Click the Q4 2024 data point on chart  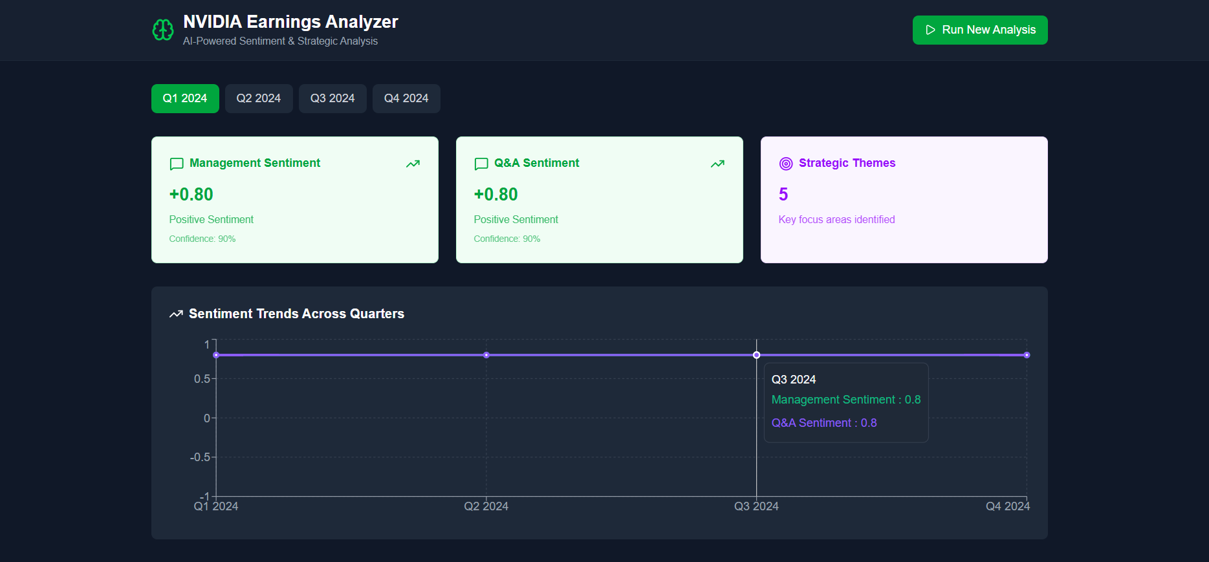point(1027,355)
